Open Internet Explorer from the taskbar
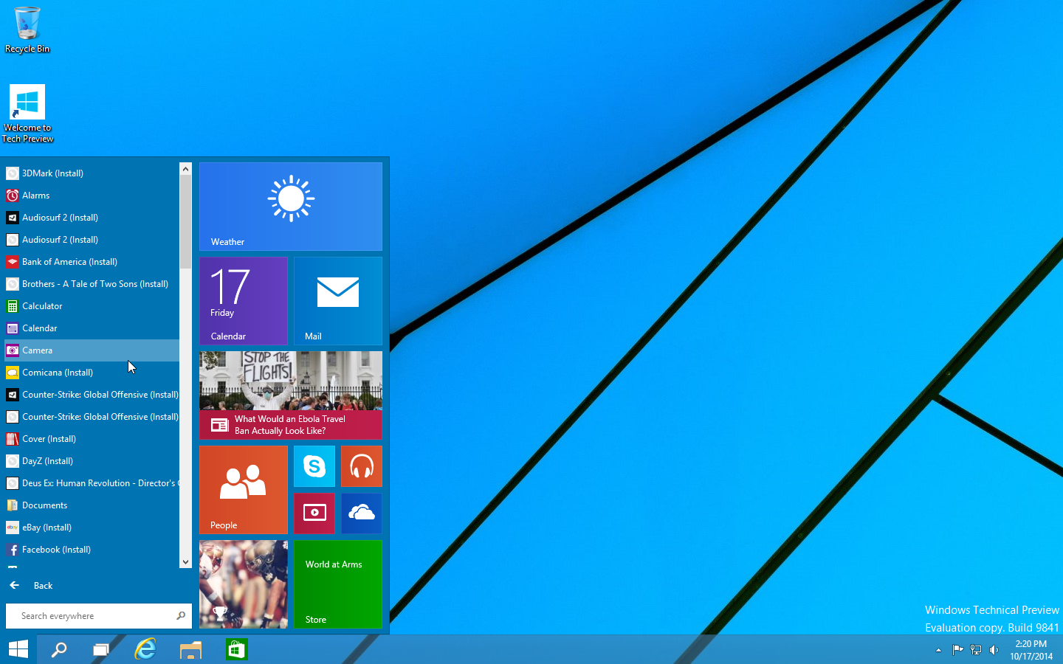 (x=145, y=649)
